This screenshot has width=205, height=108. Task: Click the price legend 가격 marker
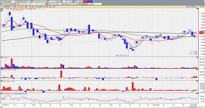click(x=4, y=9)
